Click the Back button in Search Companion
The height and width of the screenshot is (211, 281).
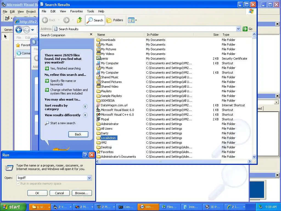coord(78,134)
